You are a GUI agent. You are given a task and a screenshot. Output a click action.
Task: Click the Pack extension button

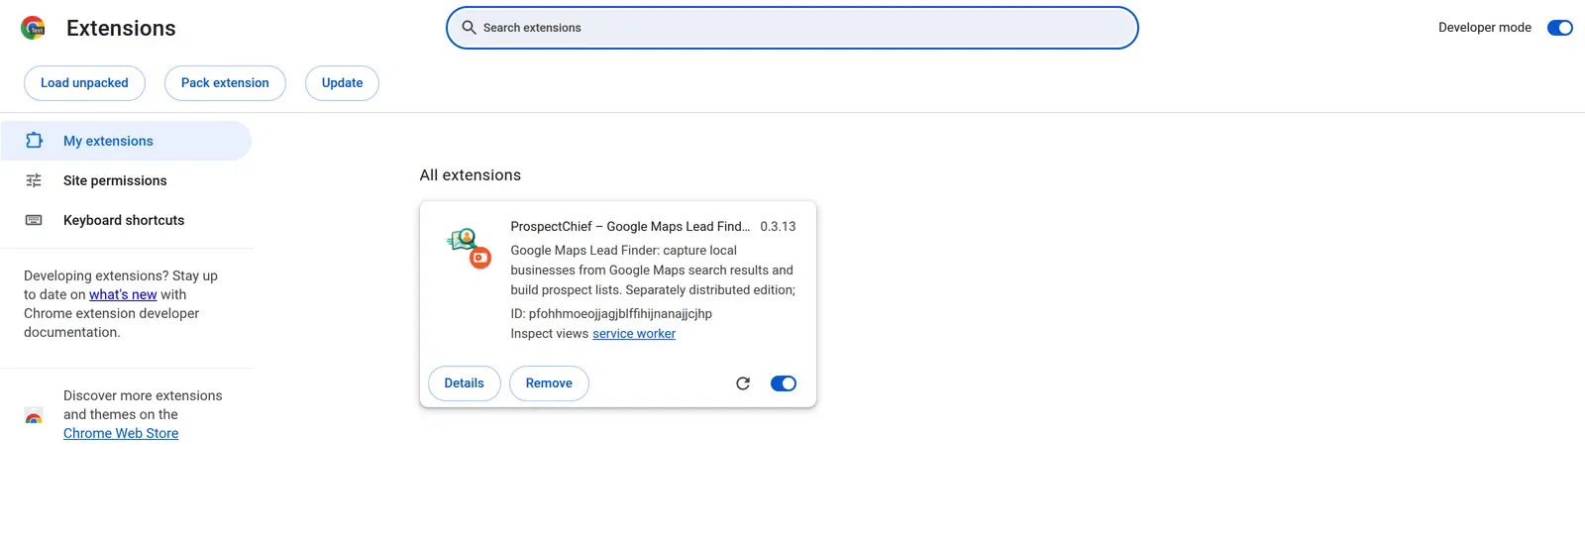point(225,83)
